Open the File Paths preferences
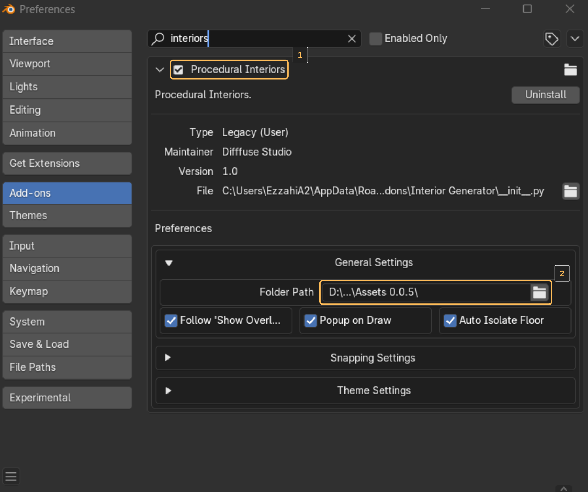The height and width of the screenshot is (492, 588). click(67, 367)
